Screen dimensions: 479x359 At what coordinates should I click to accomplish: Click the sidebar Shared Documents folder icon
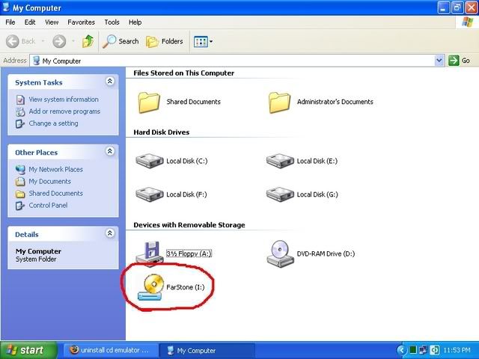20,194
